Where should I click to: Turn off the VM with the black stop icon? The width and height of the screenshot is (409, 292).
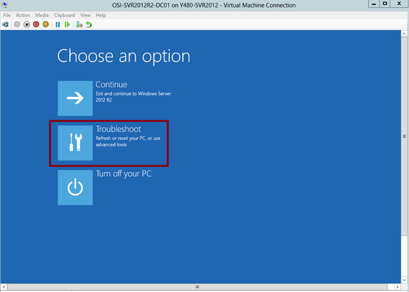click(27, 24)
